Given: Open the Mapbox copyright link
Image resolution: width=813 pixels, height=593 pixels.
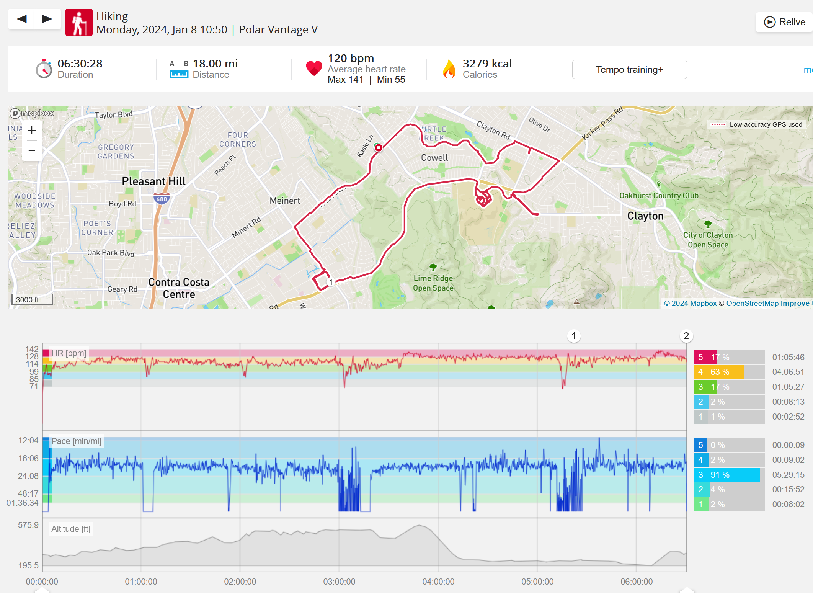Looking at the screenshot, I should [690, 303].
